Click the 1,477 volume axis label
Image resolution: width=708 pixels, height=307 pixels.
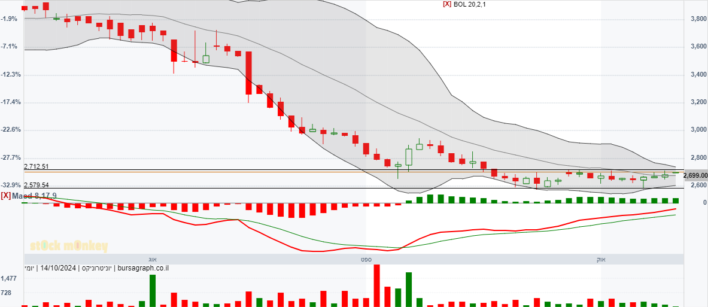pos(9,278)
